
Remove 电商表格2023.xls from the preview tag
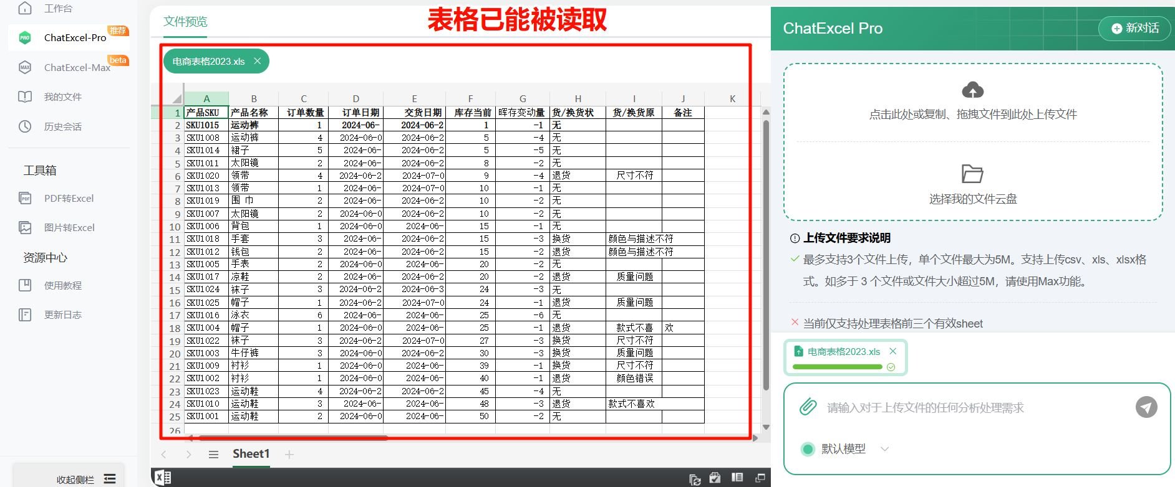pyautogui.click(x=257, y=61)
